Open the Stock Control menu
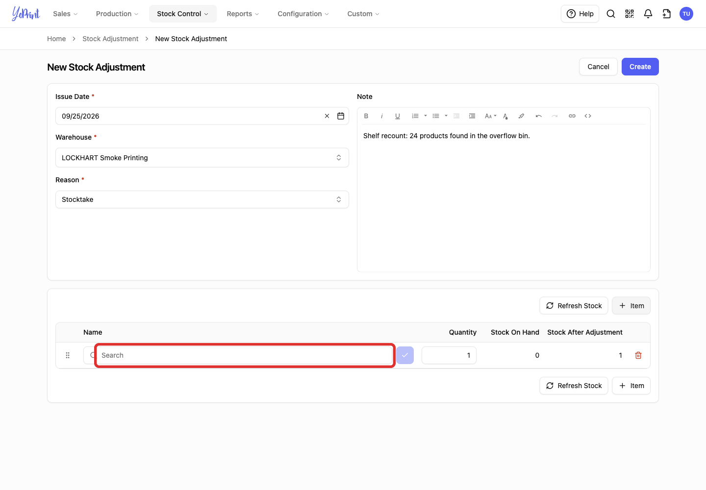Screen dimensions: 706x490 click(183, 14)
